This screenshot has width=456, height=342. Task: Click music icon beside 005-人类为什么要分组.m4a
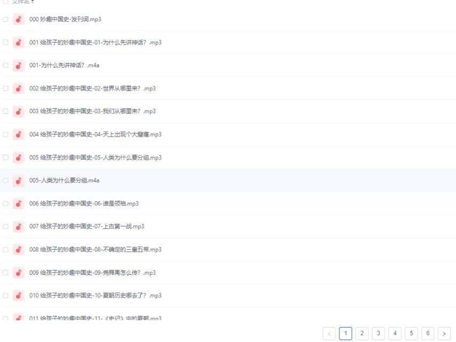[19, 180]
